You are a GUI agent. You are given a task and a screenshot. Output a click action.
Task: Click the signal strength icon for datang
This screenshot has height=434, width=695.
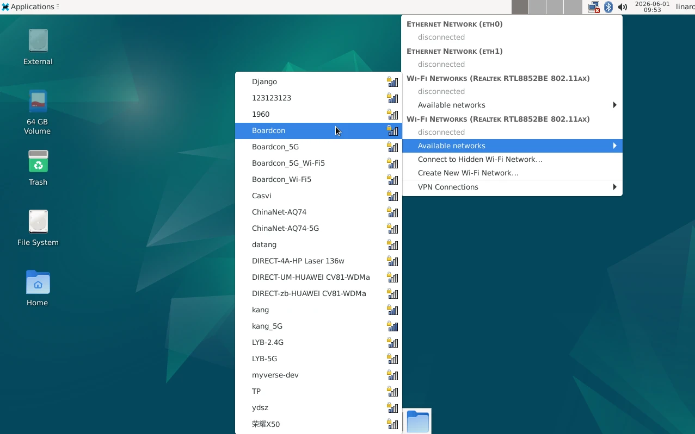pos(392,244)
